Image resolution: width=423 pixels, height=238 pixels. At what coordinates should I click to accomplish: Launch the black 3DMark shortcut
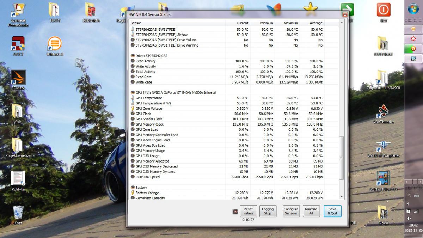(18, 80)
